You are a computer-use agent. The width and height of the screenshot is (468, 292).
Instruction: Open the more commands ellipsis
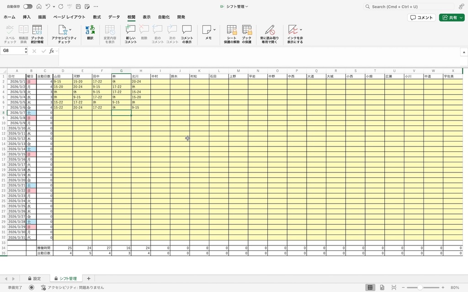click(x=96, y=6)
